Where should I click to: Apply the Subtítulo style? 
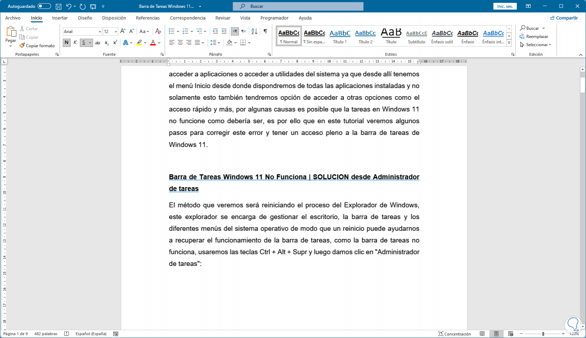[417, 36]
